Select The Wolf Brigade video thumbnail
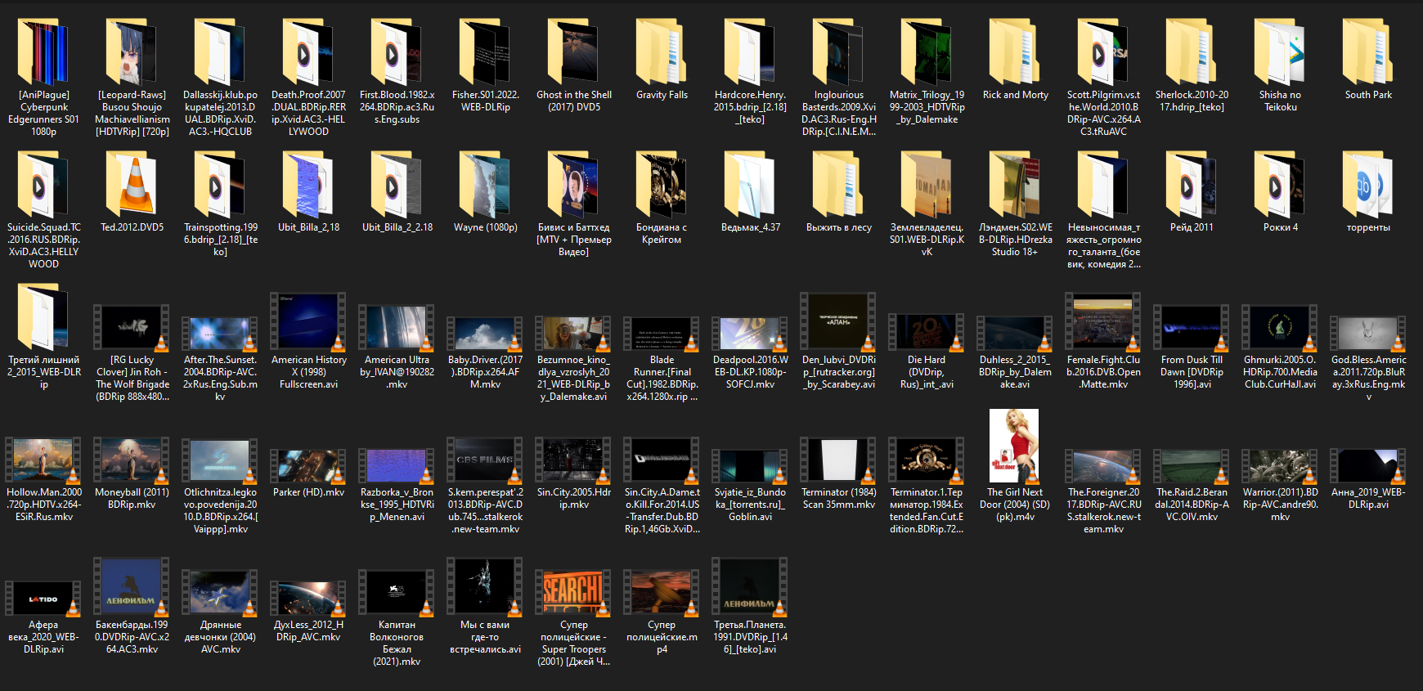 coord(132,327)
